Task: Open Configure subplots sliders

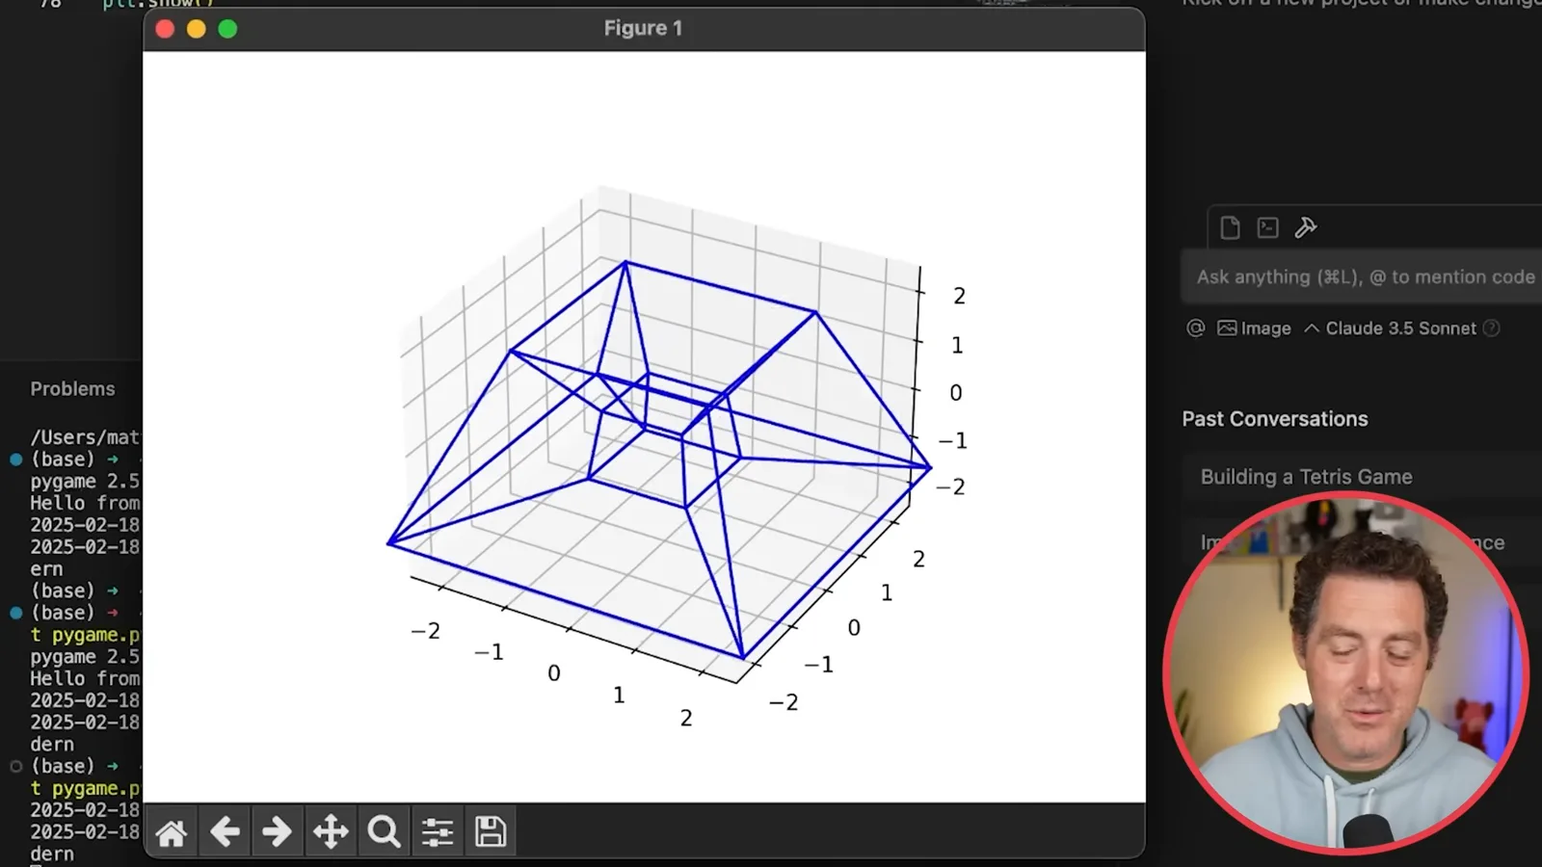Action: (438, 831)
